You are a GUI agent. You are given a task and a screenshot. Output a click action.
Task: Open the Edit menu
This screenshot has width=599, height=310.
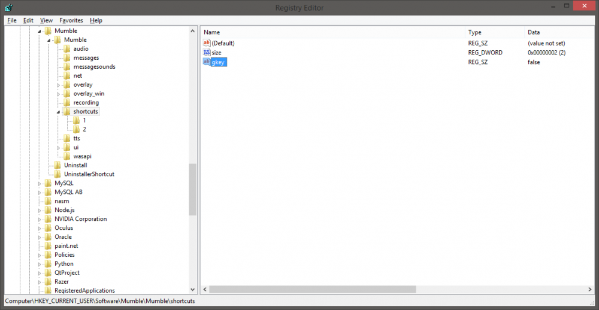(x=28, y=20)
